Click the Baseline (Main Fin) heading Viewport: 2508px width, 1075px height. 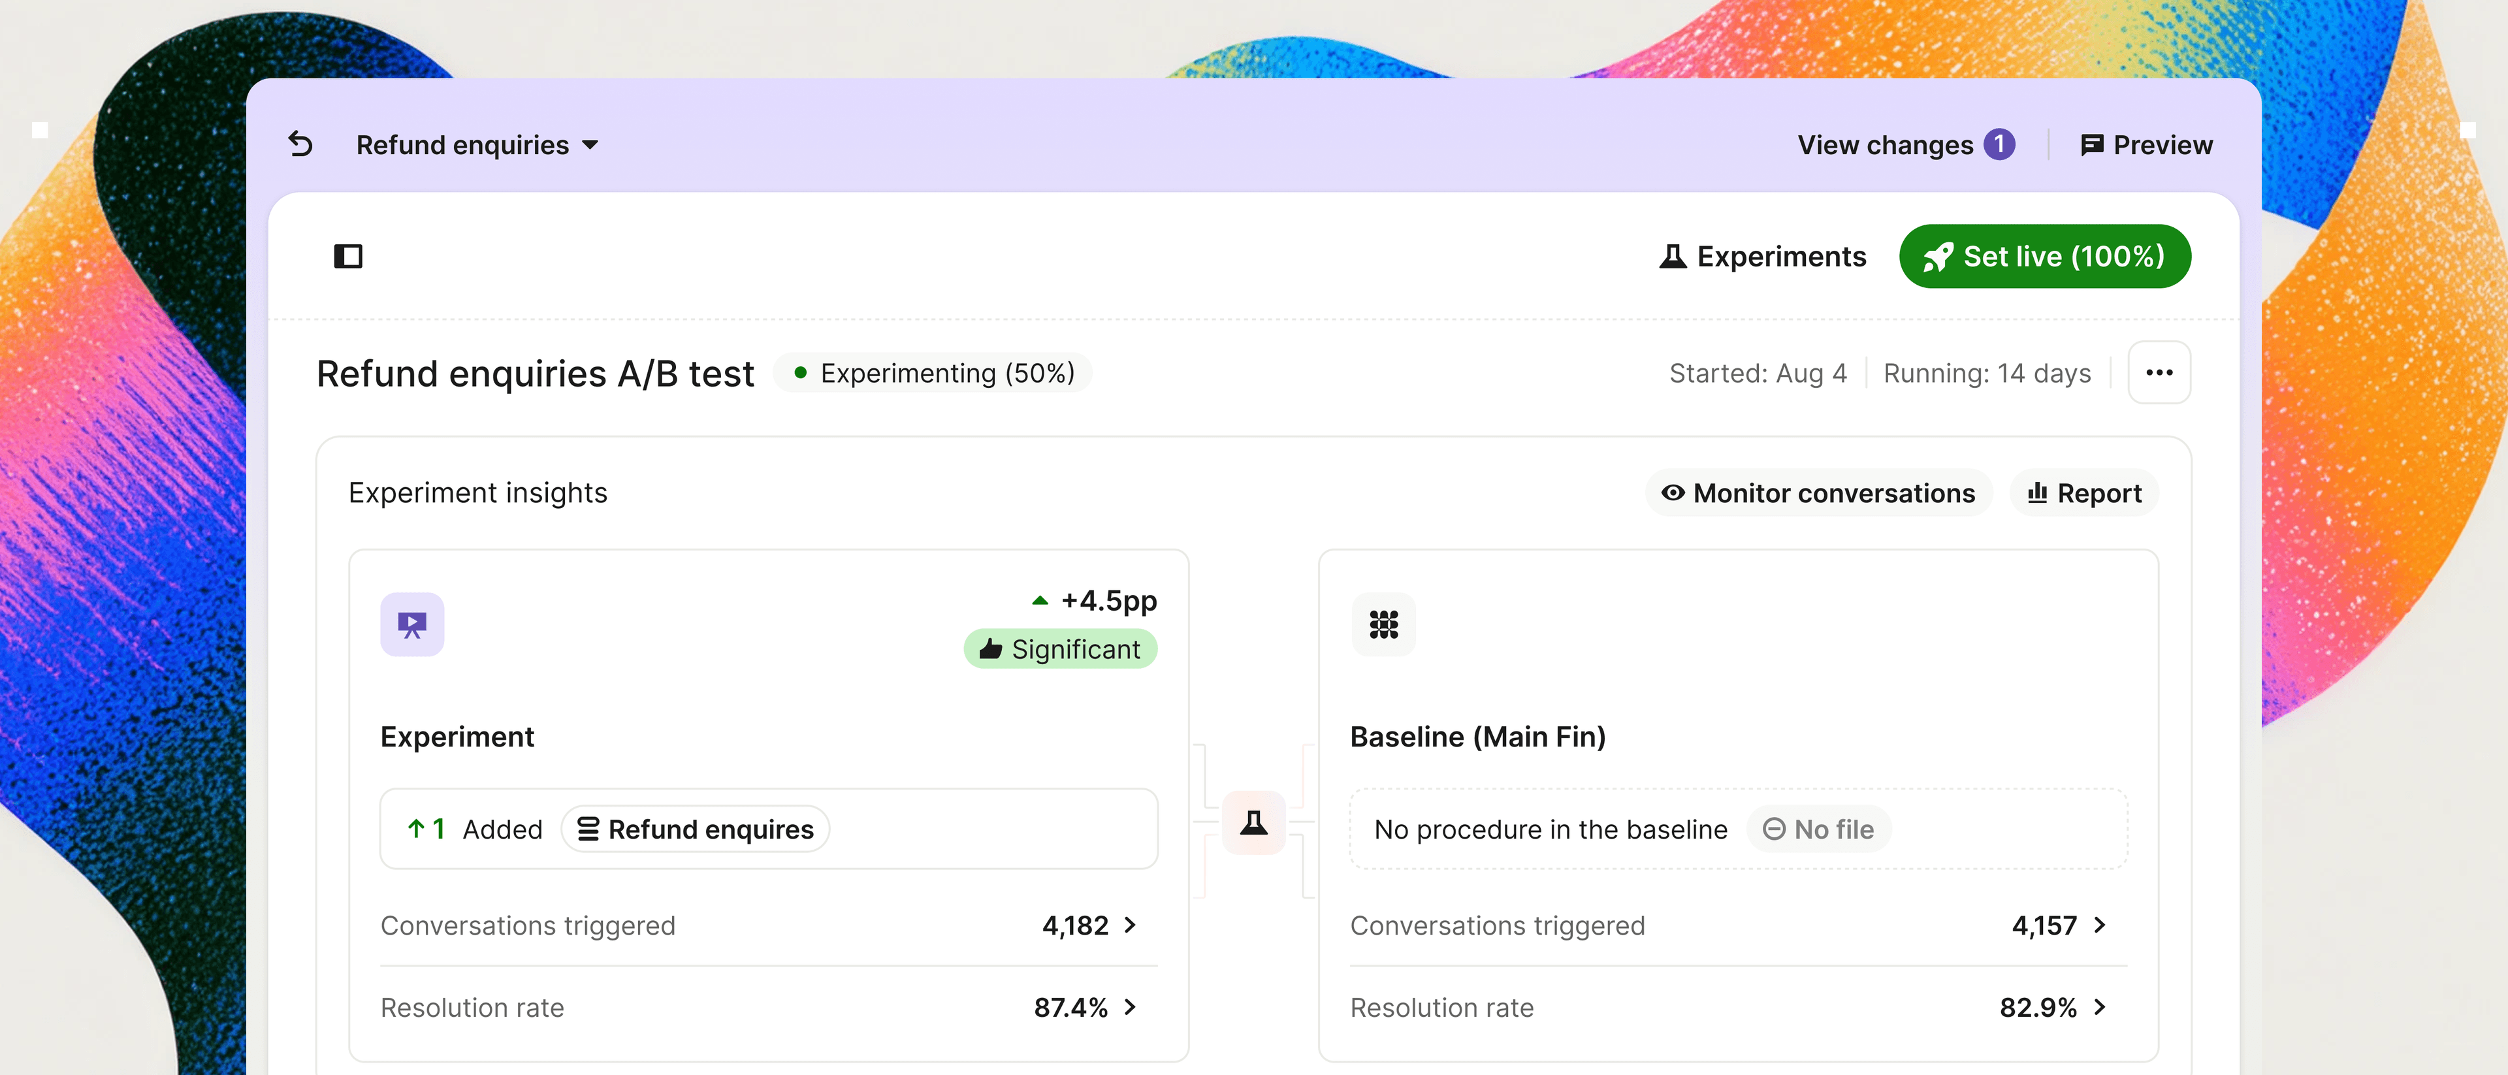click(1478, 736)
